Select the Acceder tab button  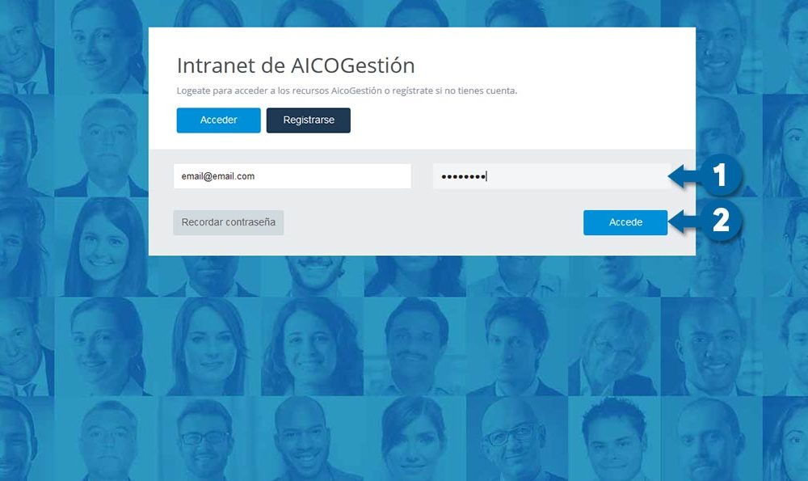point(218,120)
